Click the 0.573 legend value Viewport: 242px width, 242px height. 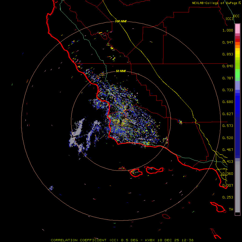pos(228,126)
